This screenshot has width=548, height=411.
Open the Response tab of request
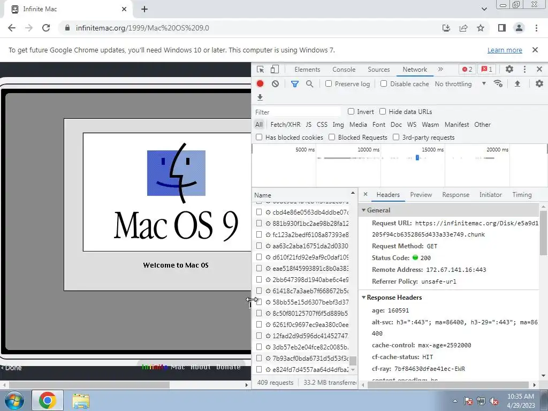(455, 195)
